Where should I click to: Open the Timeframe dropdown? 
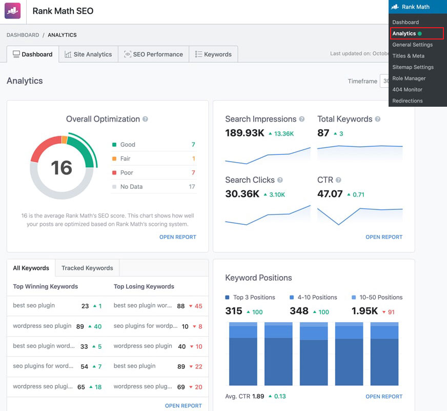click(384, 81)
